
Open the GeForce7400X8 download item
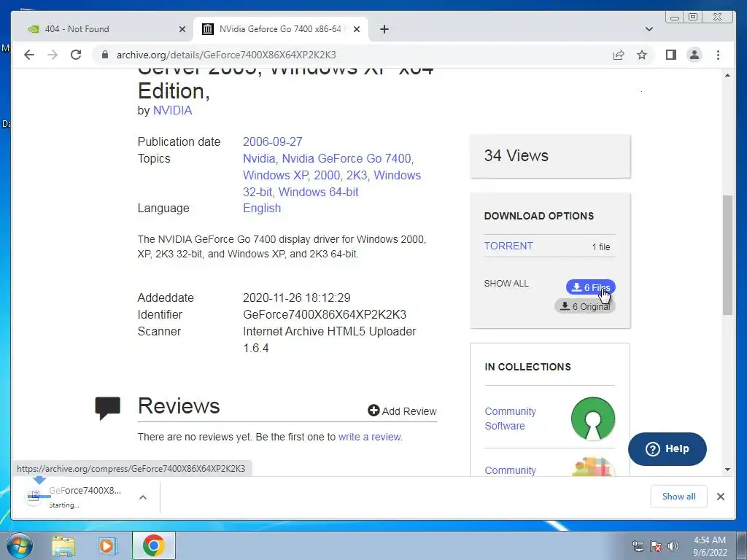[x=75, y=497]
